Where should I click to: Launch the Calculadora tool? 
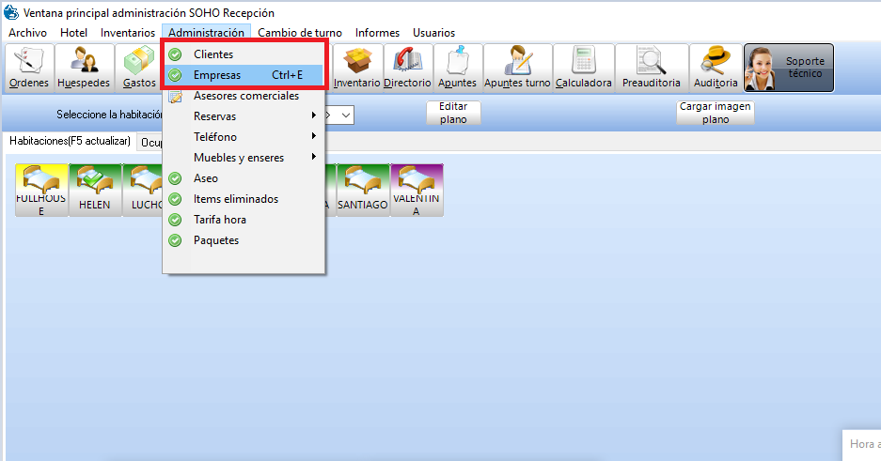(583, 68)
